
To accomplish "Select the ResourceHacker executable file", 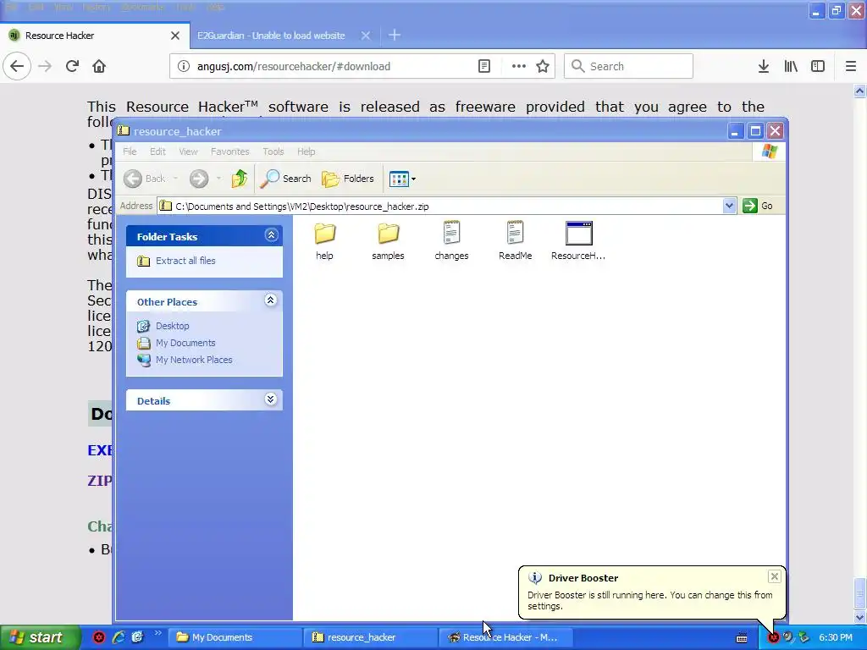I will [x=578, y=241].
